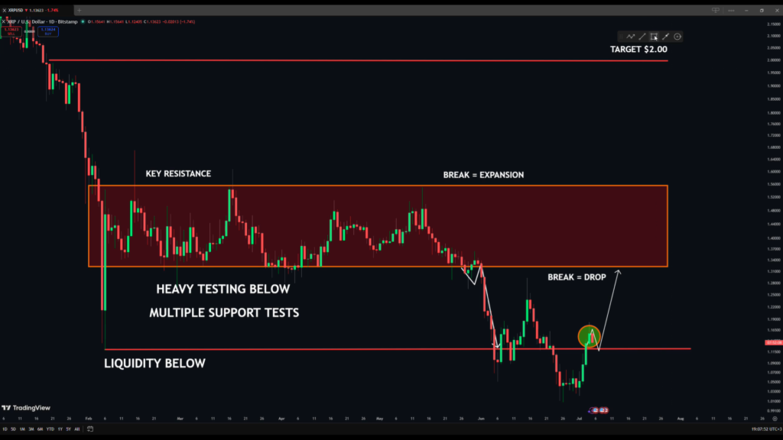Set time range to 1D
The height and width of the screenshot is (440, 783).
coord(5,429)
